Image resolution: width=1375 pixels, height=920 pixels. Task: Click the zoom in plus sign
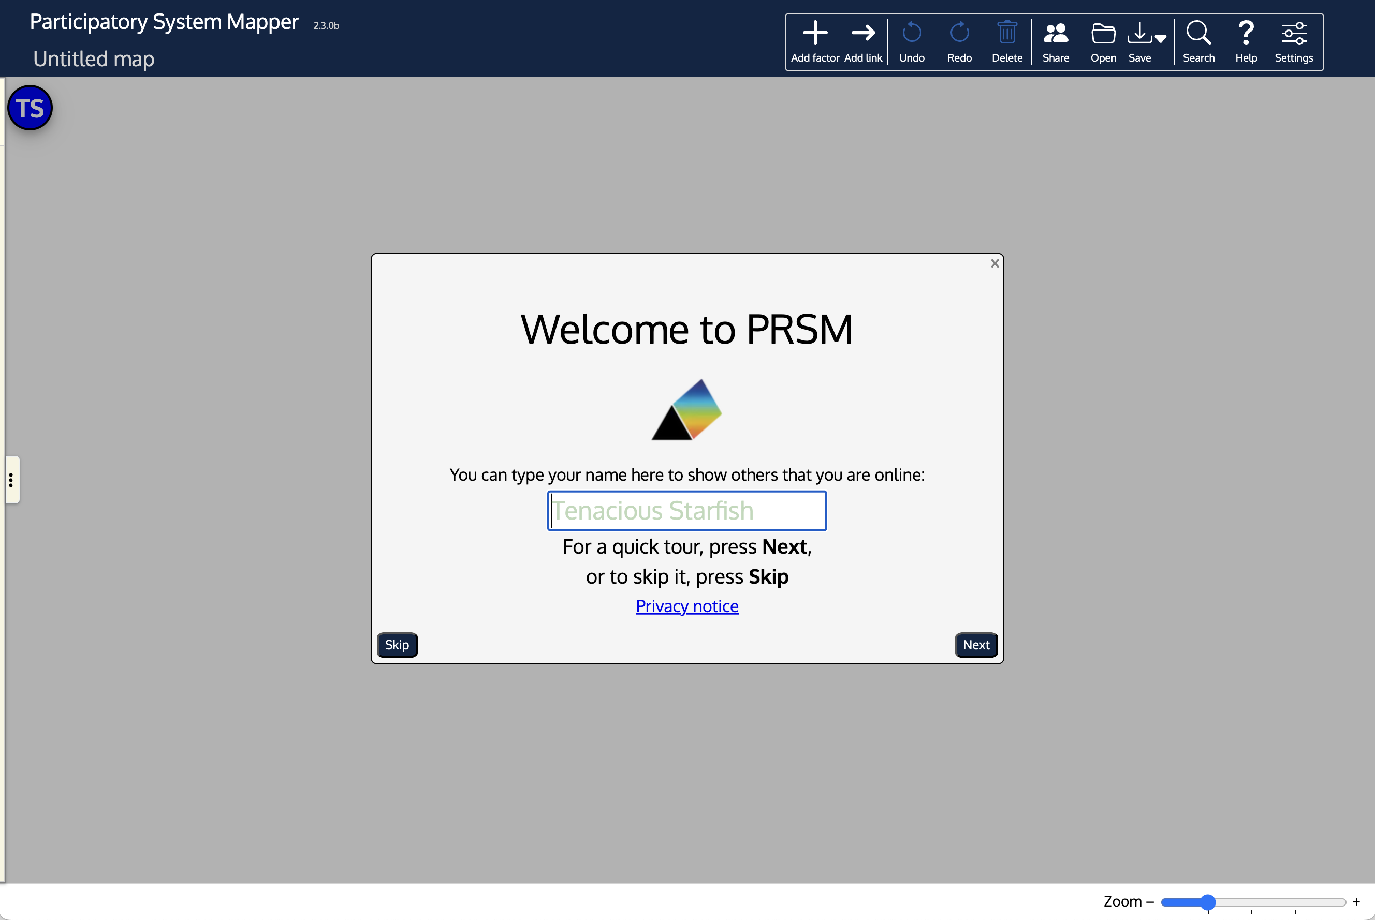(1356, 902)
